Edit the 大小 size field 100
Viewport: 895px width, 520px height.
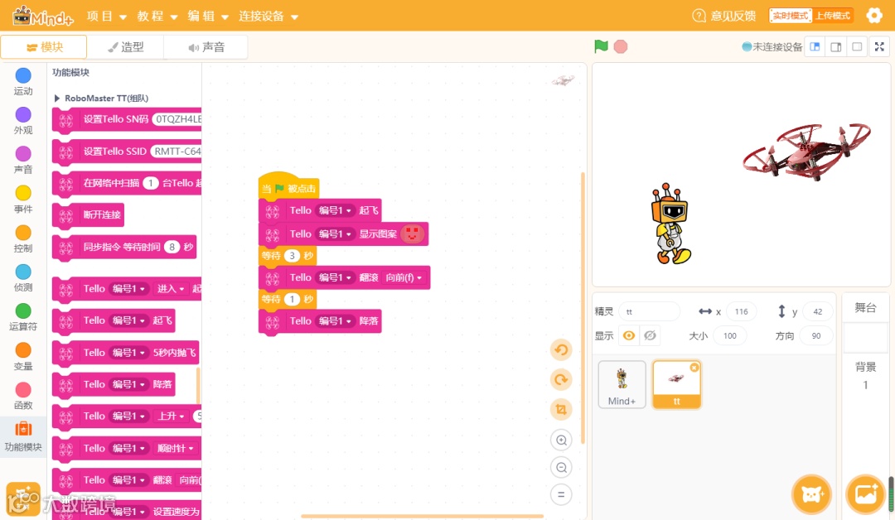(x=729, y=335)
